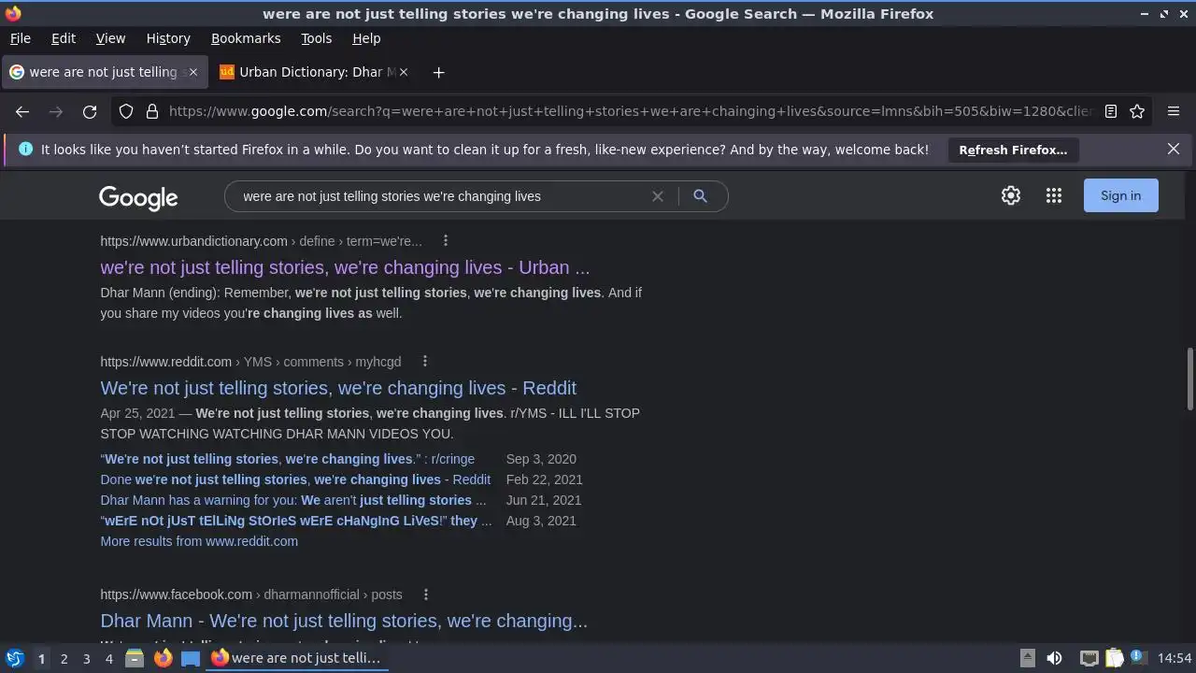Open the r/cringe sublink
Image resolution: width=1196 pixels, height=673 pixels.
(x=288, y=459)
